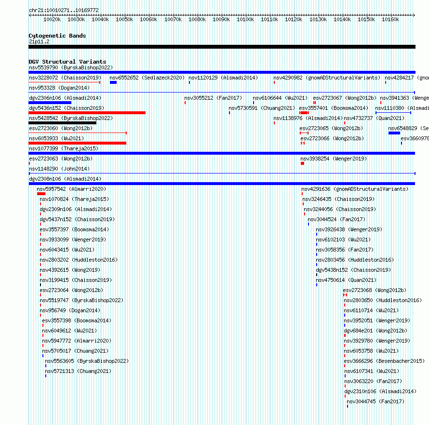Open variant nsv5539790 (ByrskaBishop2022)
This screenshot has width=429, height=425.
click(x=71, y=67)
